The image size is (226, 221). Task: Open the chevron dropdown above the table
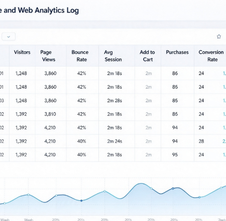(9, 37)
